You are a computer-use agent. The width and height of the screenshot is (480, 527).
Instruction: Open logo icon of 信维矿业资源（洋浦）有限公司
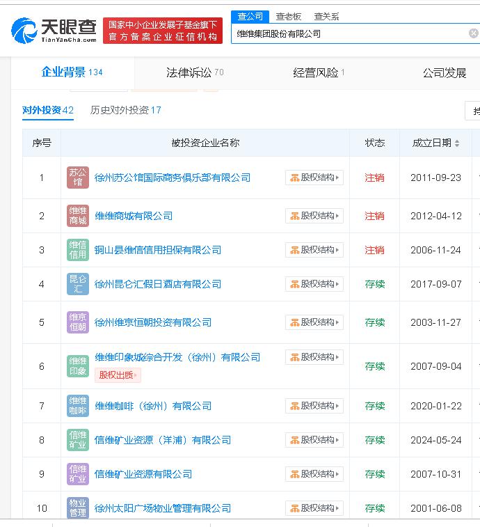tap(78, 440)
